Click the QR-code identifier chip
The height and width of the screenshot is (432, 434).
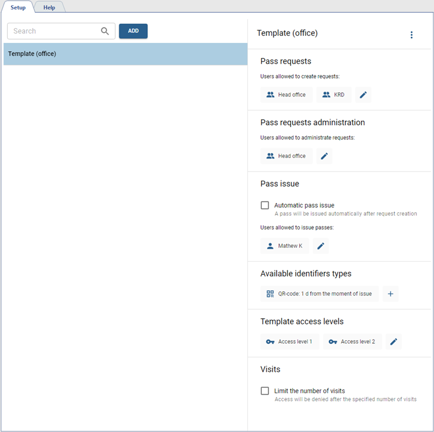320,294
